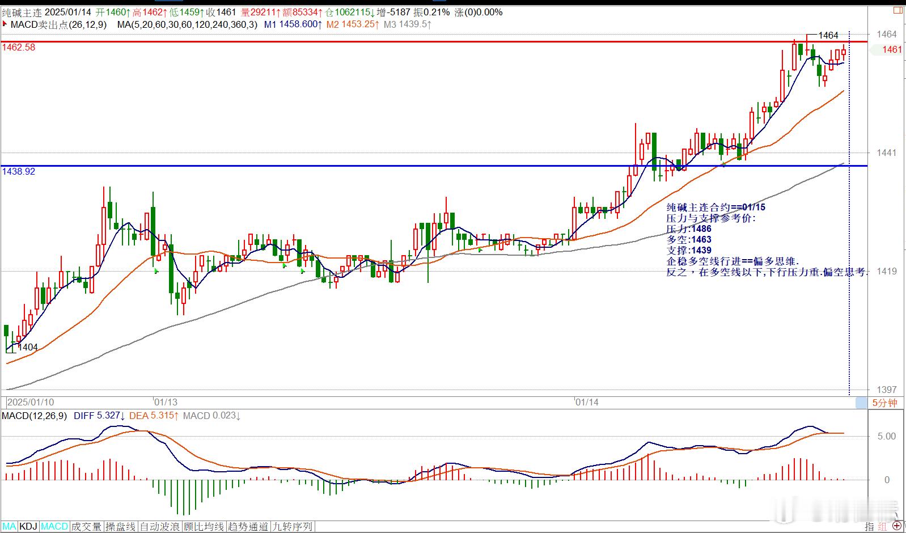Click the M1 1458.600 moving average value
The height and width of the screenshot is (533, 906).
click(x=293, y=24)
